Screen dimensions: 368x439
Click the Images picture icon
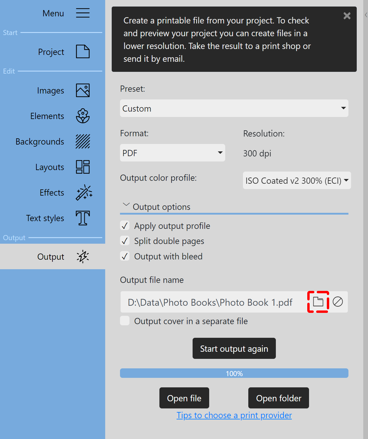coord(83,90)
